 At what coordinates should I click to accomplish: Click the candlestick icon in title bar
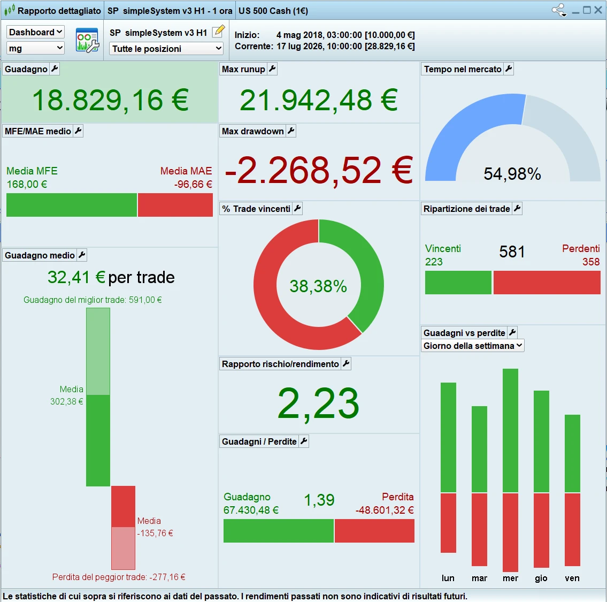click(9, 11)
